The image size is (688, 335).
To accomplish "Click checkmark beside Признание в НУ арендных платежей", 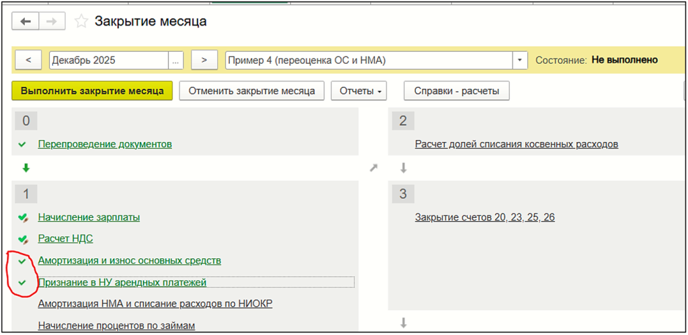I will tap(23, 283).
